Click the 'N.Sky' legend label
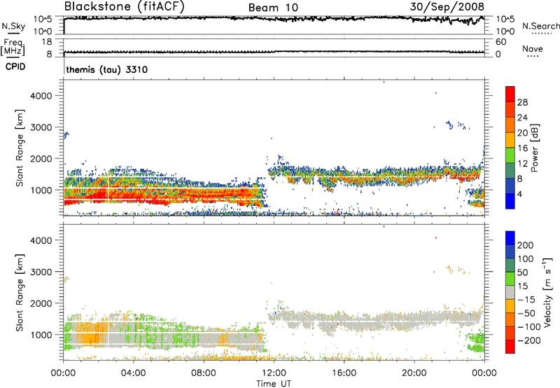This screenshot has width=560, height=388. click(13, 26)
